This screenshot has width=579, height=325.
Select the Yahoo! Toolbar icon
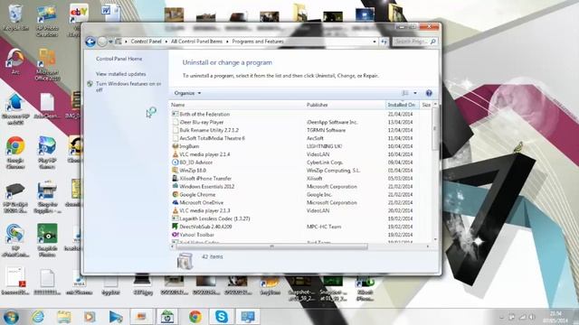tap(176, 235)
